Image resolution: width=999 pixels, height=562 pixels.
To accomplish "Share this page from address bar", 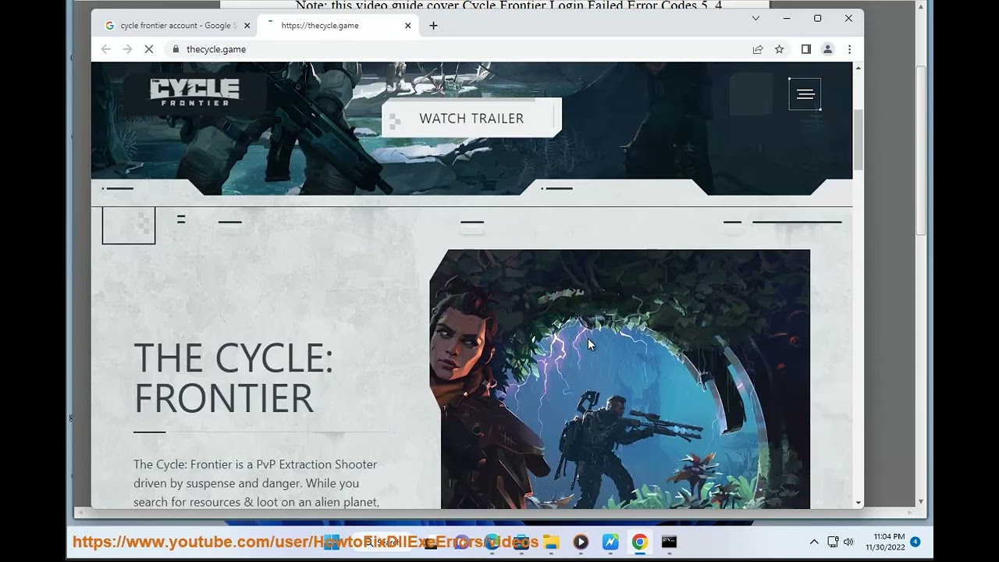I will point(758,49).
